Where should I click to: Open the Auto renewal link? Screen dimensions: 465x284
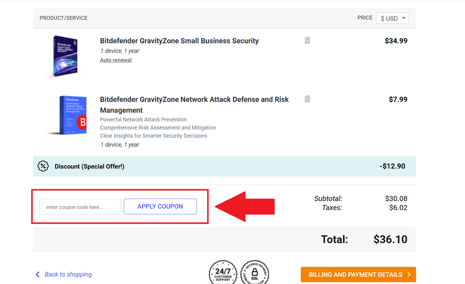pos(116,59)
